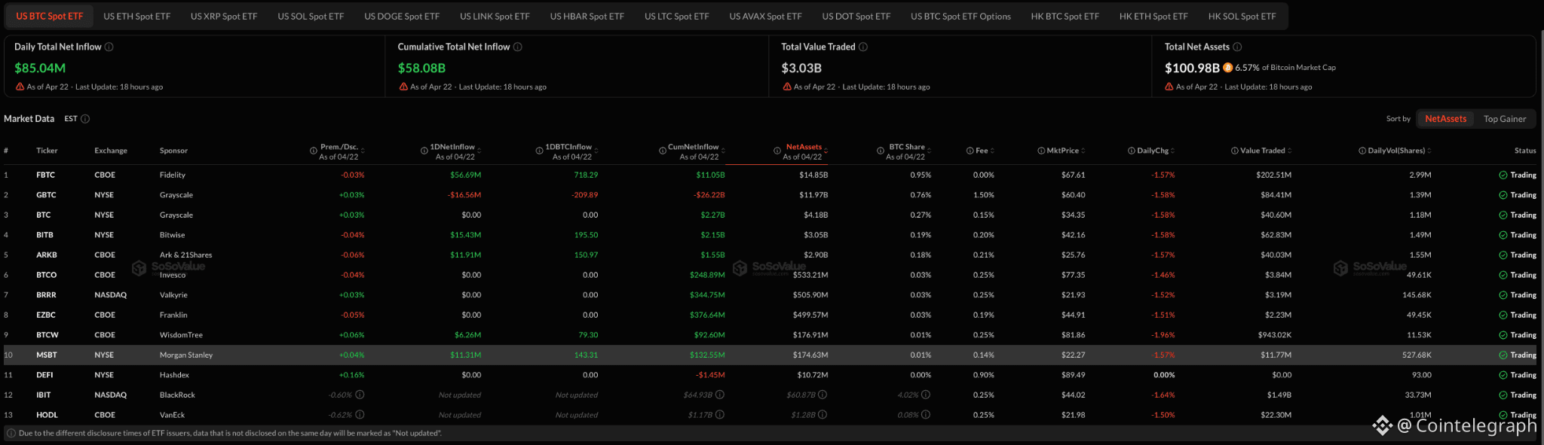Open US LINK Spot ETF tab
Viewport: 1544px width, 445px height.
pyautogui.click(x=495, y=16)
